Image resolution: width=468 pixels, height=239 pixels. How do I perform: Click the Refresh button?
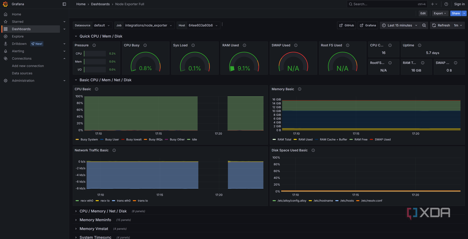coord(441,25)
